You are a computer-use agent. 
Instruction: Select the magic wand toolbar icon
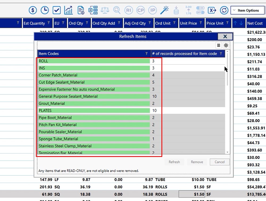click(x=165, y=10)
